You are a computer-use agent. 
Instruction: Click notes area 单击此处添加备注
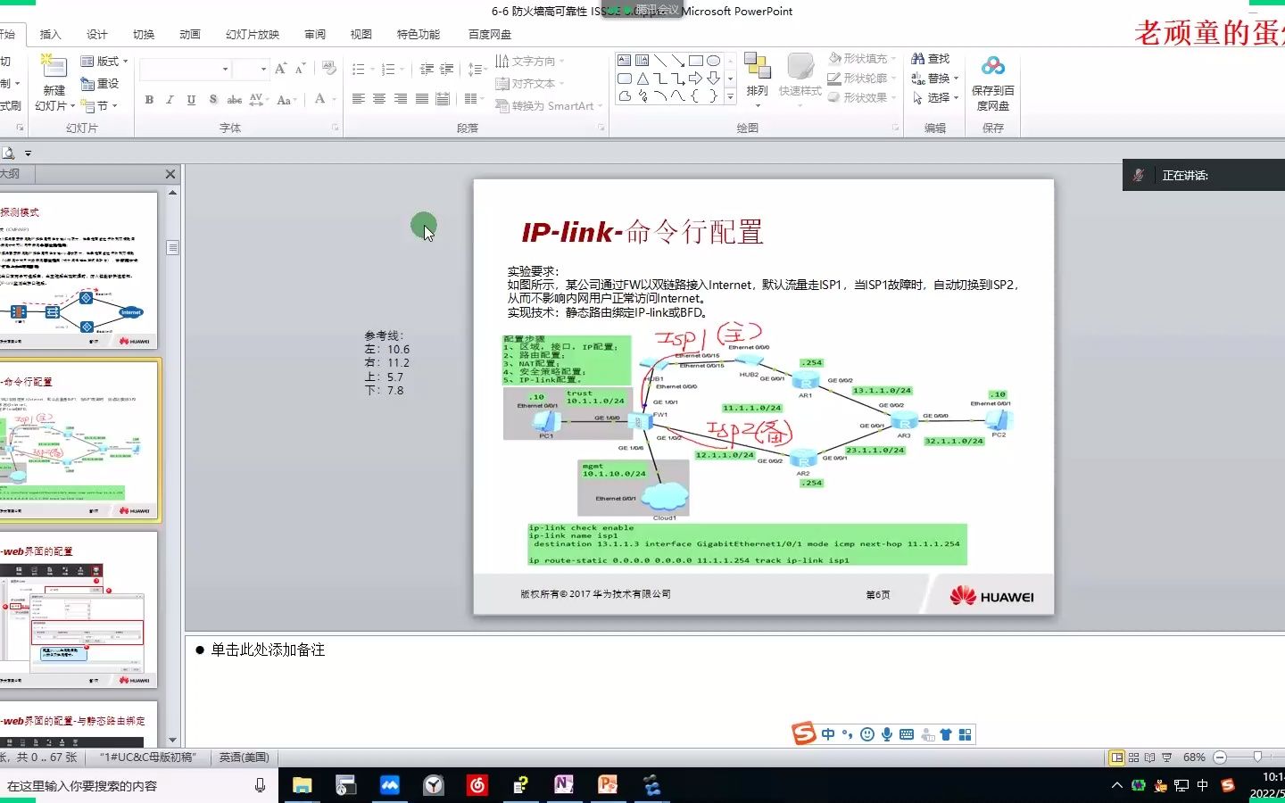pos(268,650)
